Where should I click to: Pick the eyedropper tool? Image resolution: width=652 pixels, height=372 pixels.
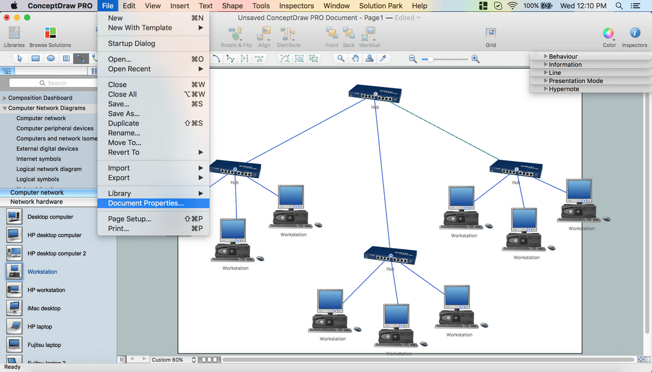[x=383, y=59]
